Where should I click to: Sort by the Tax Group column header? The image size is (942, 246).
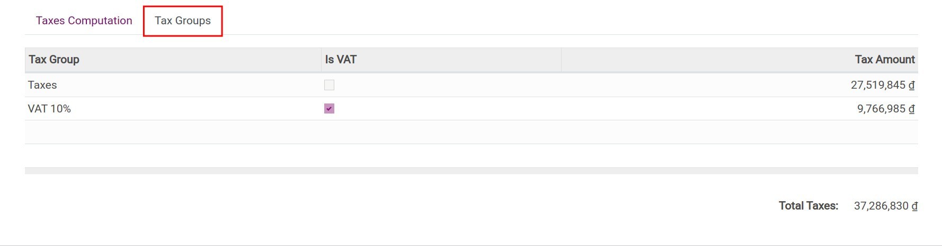[54, 60]
